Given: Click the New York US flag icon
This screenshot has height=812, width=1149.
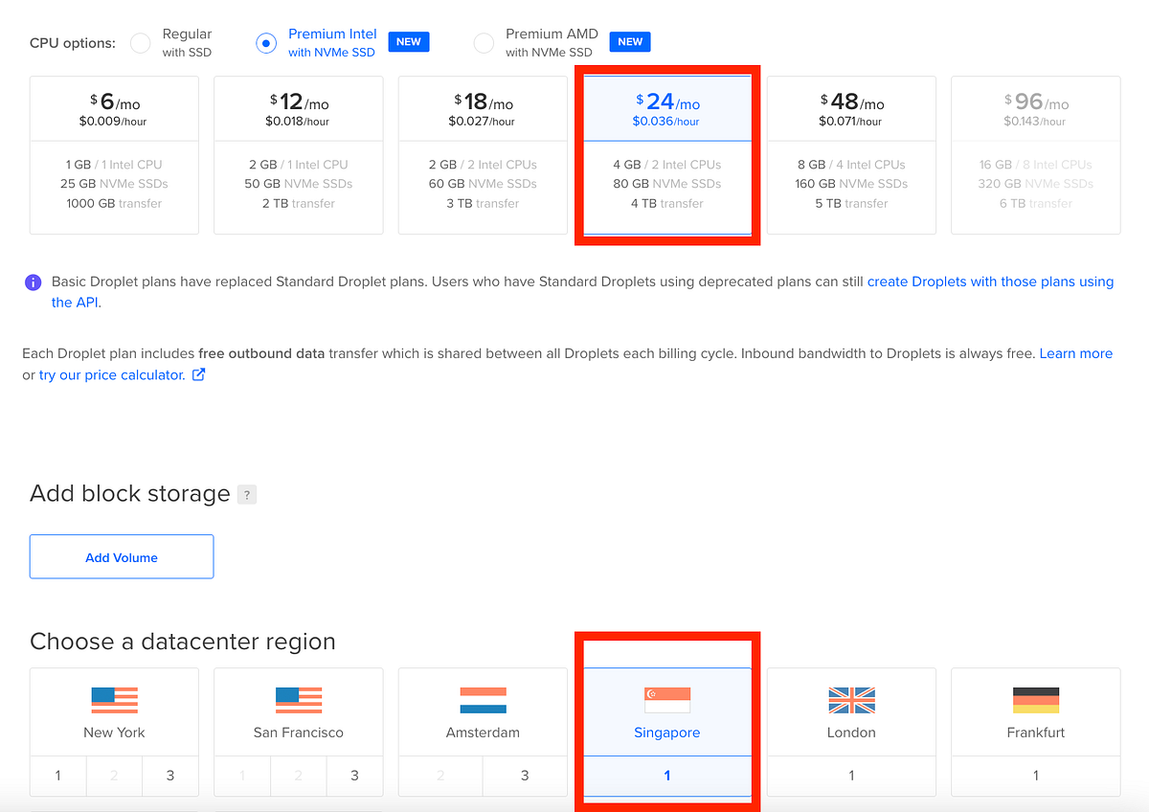Looking at the screenshot, I should tap(113, 701).
